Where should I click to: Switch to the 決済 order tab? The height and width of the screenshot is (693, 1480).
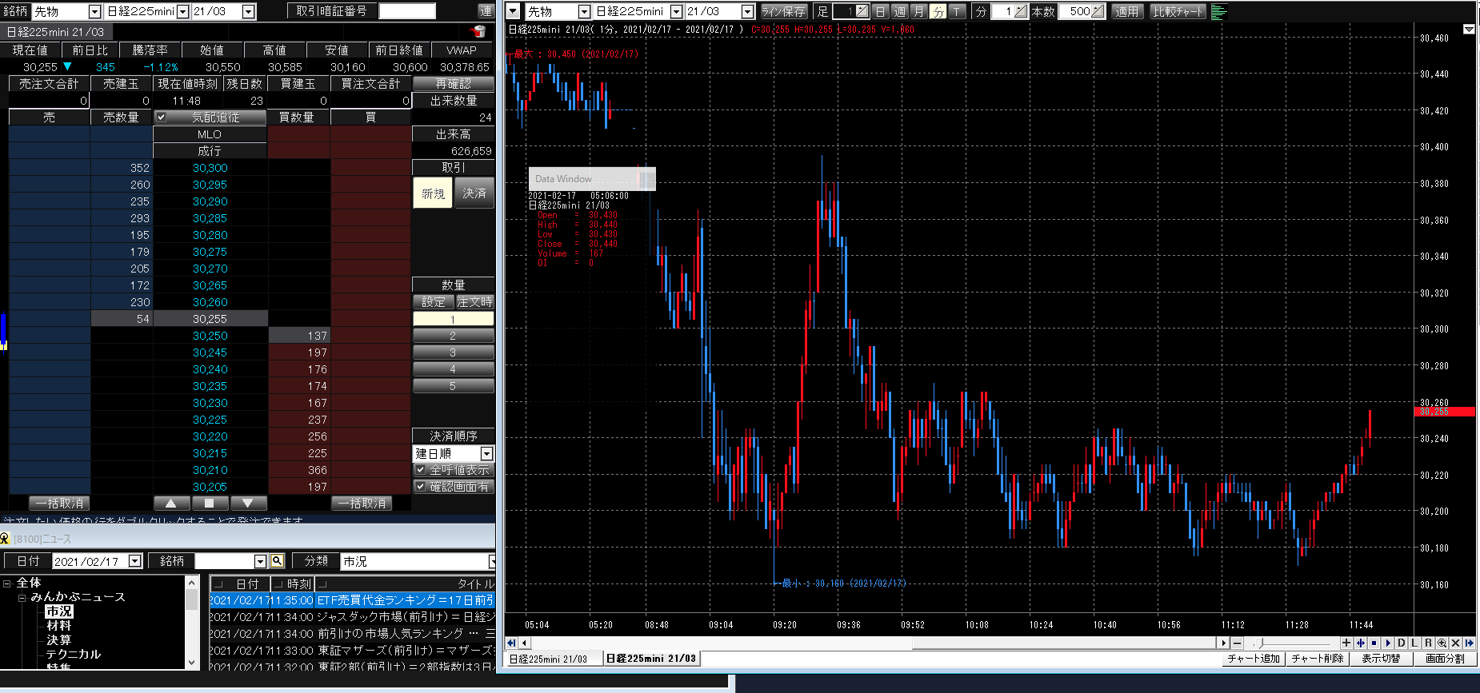tap(474, 193)
